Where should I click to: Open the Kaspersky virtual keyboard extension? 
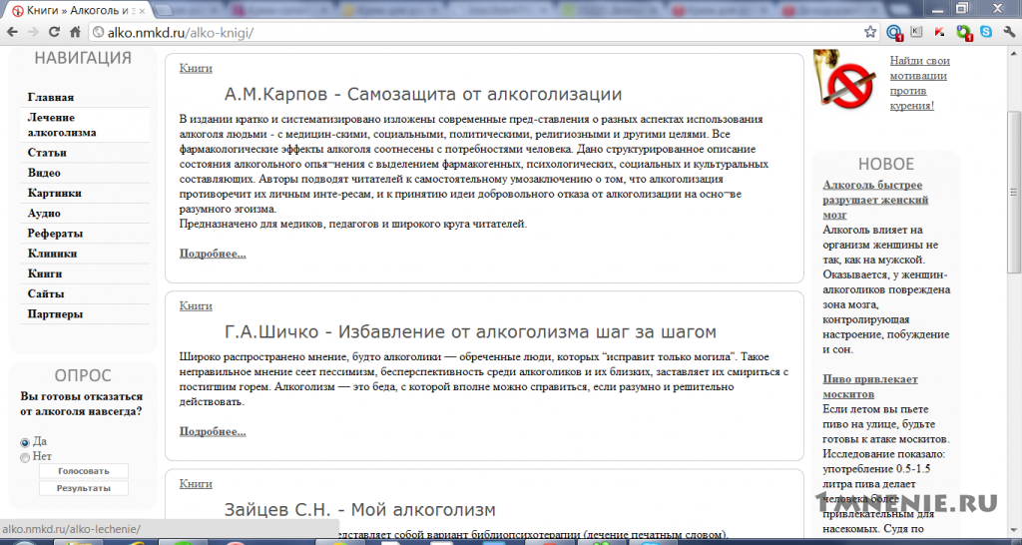click(916, 31)
